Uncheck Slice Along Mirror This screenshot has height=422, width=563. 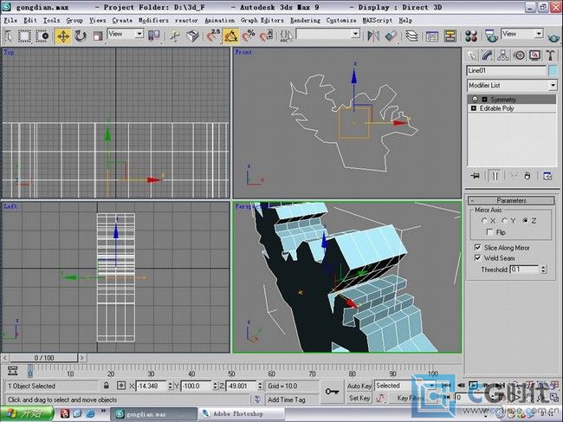[x=477, y=248]
